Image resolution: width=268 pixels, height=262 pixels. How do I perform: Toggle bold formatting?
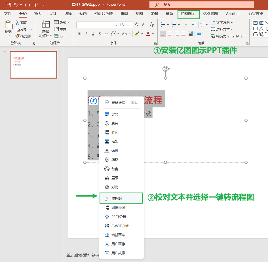coord(79,34)
